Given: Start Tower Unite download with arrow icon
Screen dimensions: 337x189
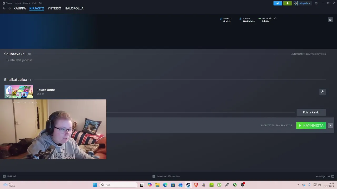Looking at the screenshot, I should [323, 92].
